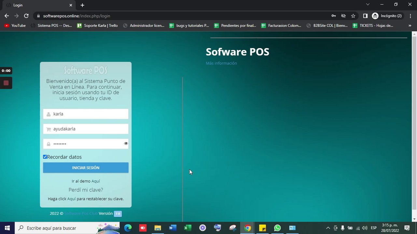Open Sistema POS bookmark
417x234 pixels.
pyautogui.click(x=51, y=25)
